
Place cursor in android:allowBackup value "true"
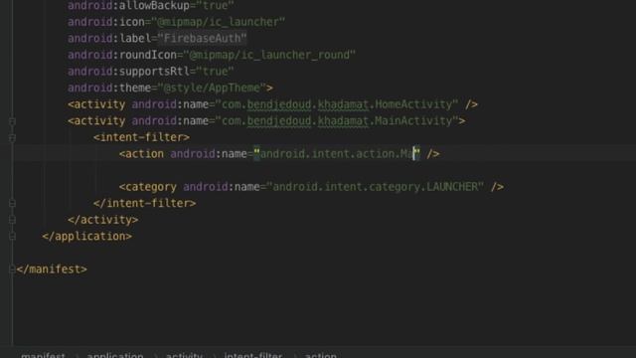point(215,6)
